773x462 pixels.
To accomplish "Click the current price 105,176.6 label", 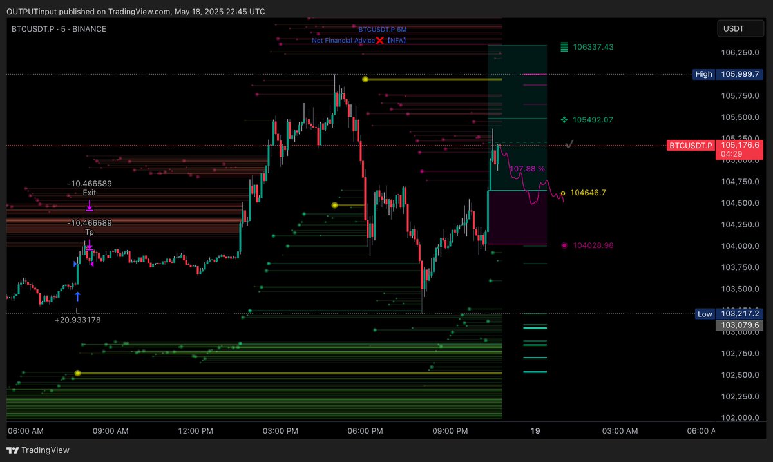I will coord(740,146).
